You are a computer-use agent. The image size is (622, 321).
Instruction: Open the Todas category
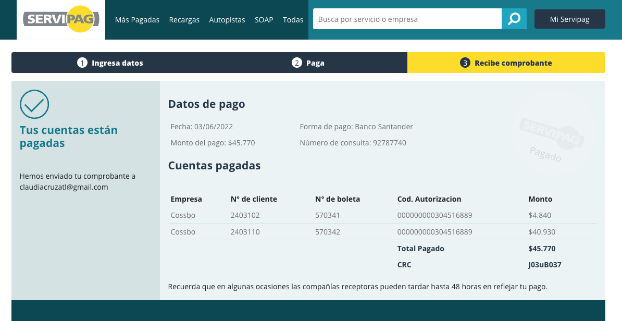coord(293,20)
